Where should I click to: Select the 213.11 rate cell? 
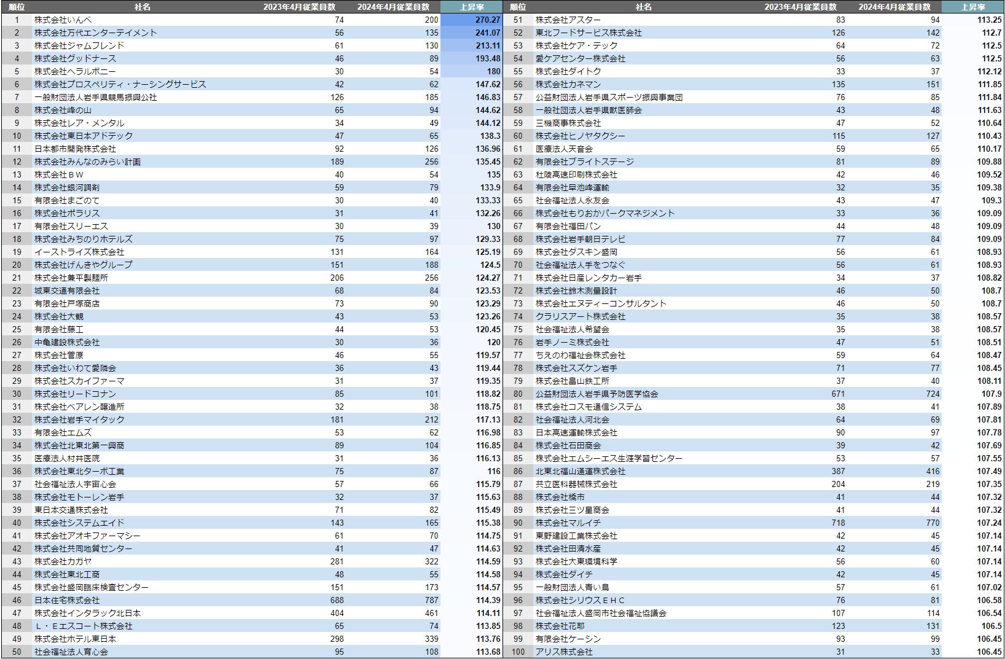pyautogui.click(x=488, y=45)
